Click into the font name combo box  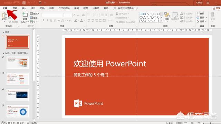(53, 15)
